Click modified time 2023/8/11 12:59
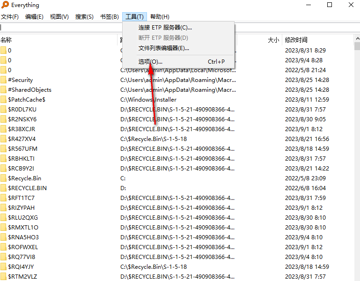Viewport: 360px width, 281px height. [x=307, y=100]
